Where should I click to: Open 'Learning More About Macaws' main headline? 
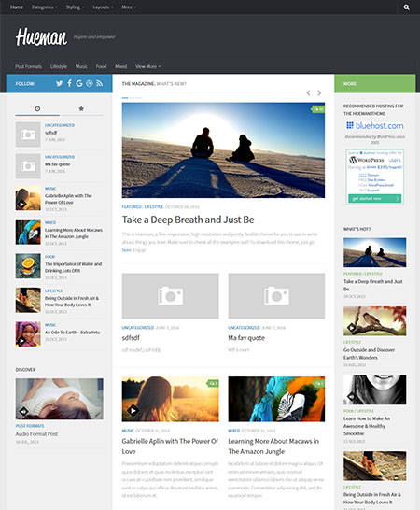(x=273, y=446)
